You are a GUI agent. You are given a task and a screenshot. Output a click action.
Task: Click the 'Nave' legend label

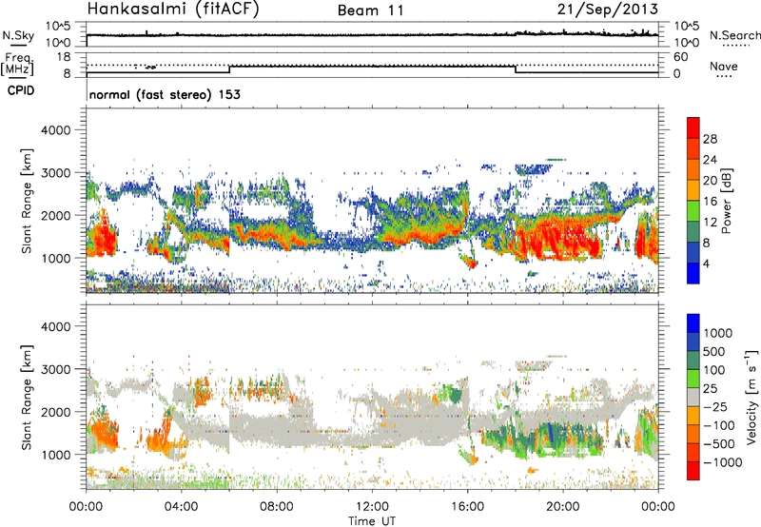pos(724,66)
